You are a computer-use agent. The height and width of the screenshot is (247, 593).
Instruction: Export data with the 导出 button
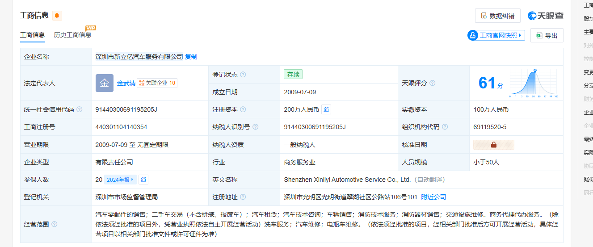pos(547,35)
